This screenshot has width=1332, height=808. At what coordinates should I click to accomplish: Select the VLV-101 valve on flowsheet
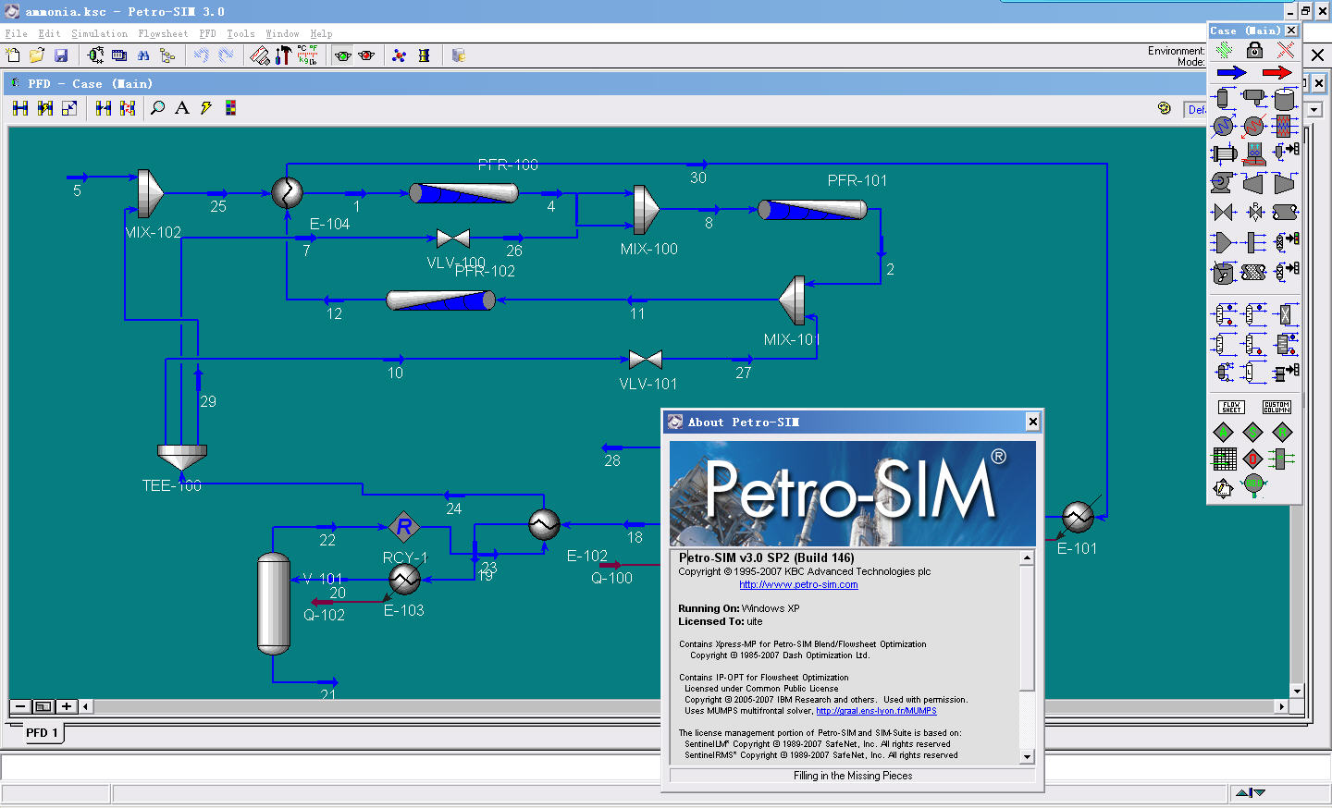645,360
